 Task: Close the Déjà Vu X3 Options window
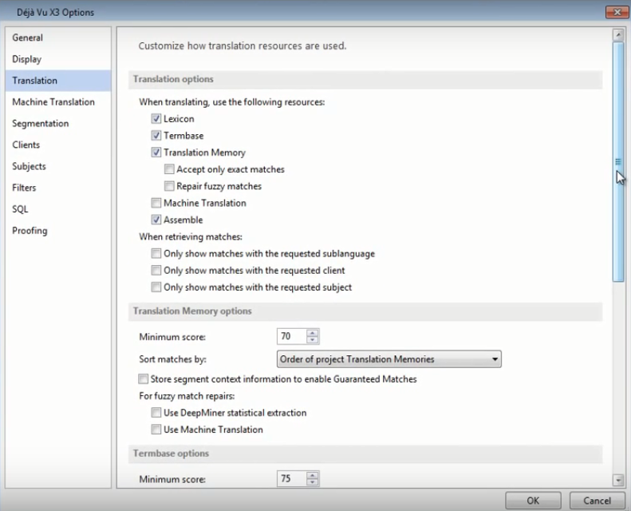tap(617, 12)
